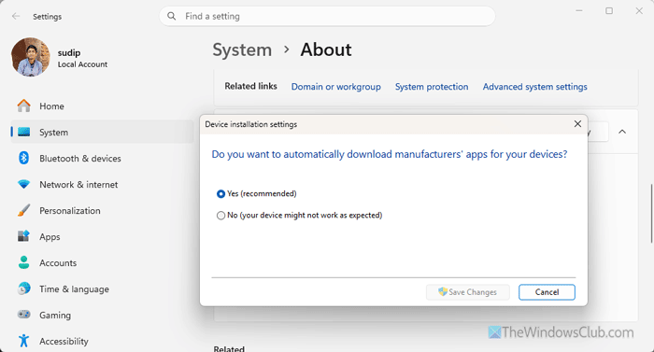Image resolution: width=654 pixels, height=352 pixels.
Task: Open Bluetooth & devices settings
Action: click(x=102, y=159)
